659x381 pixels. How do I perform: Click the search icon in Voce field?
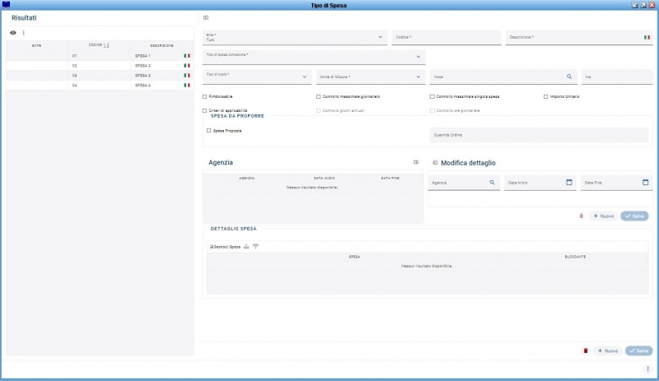point(568,77)
